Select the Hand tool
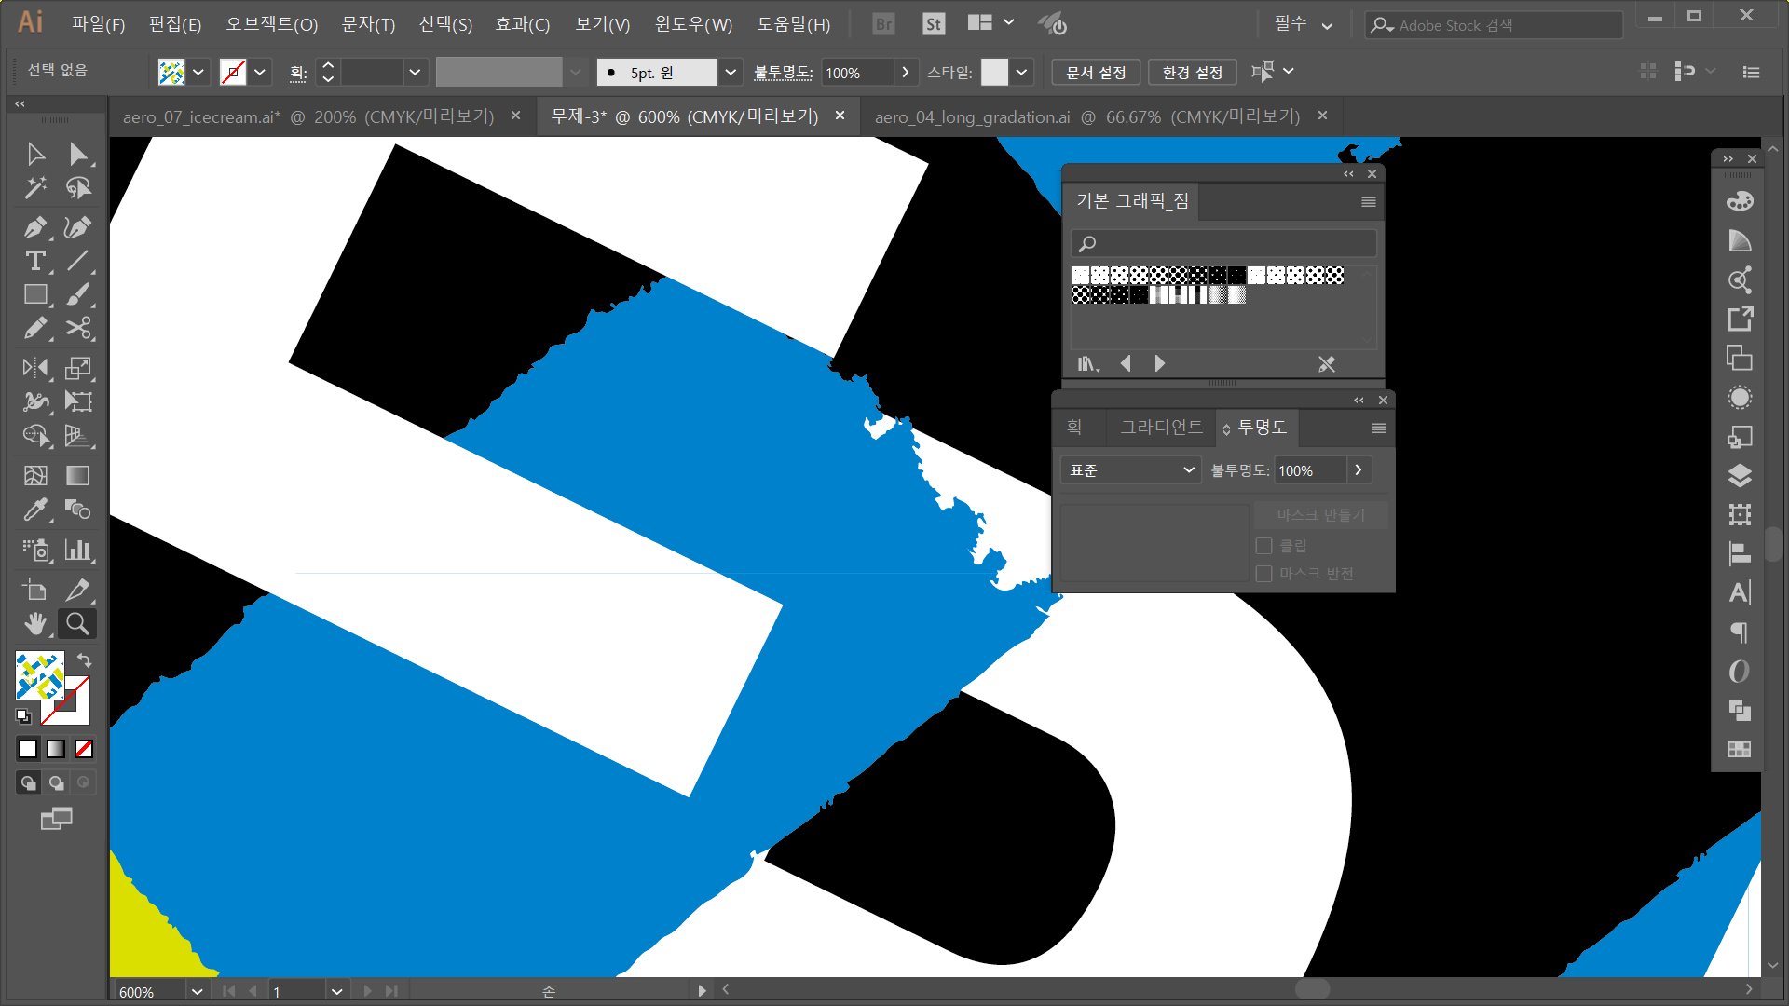 [35, 623]
